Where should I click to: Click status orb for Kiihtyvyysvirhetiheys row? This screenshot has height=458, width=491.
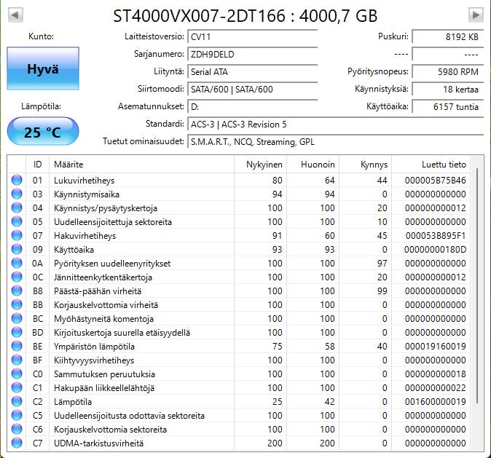17,360
